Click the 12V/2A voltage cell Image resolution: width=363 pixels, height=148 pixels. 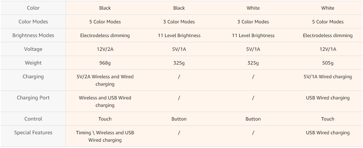tap(105, 49)
